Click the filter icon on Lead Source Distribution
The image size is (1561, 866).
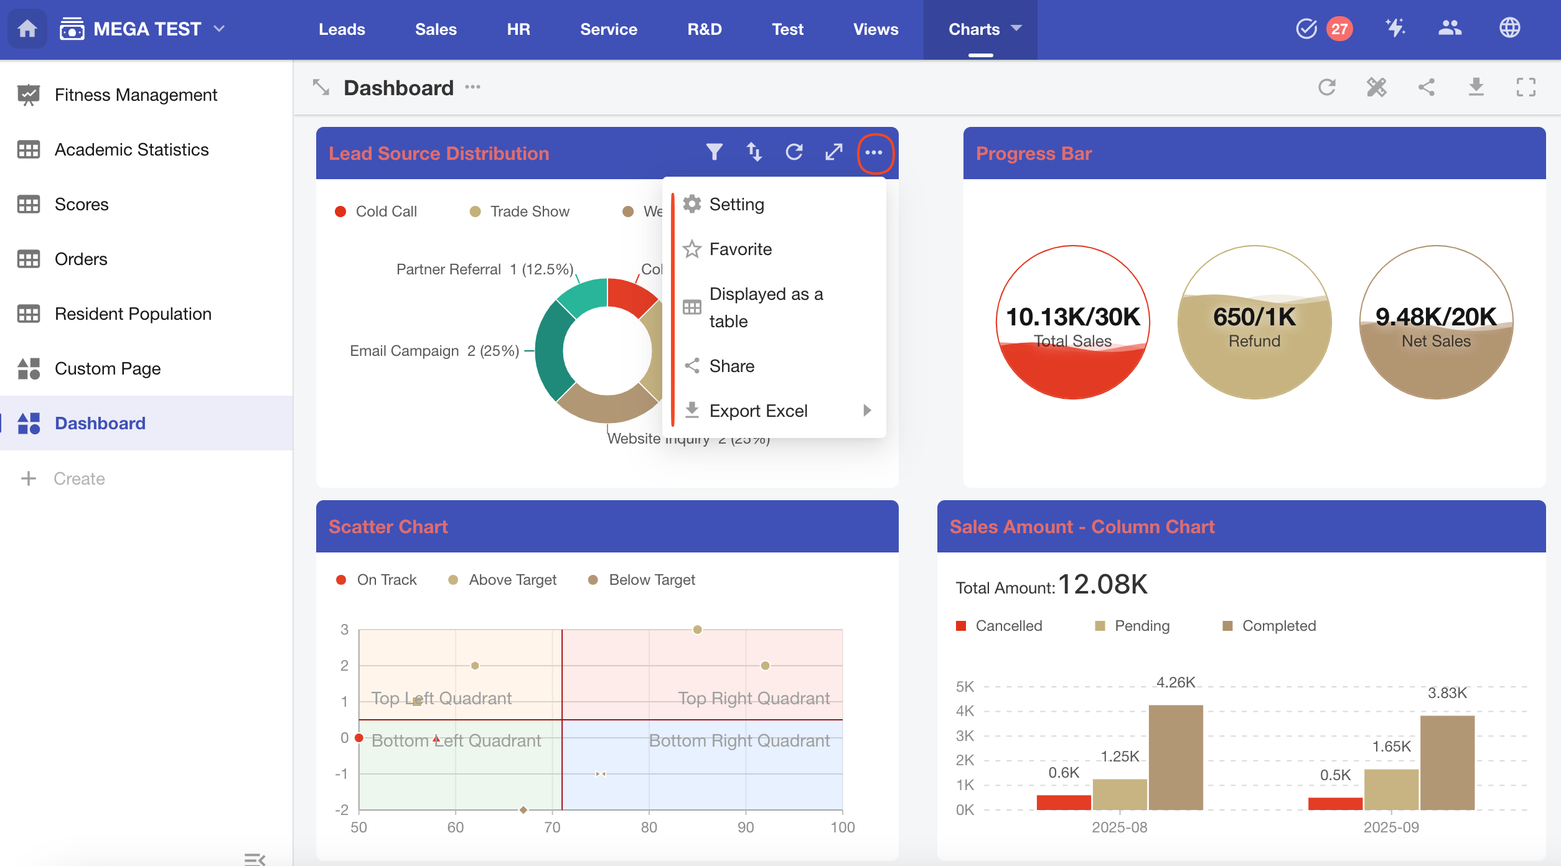[x=715, y=152]
